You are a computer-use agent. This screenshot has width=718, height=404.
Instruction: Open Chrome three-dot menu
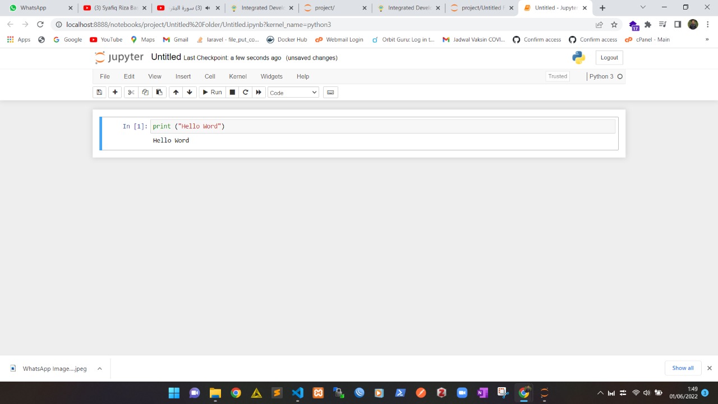[708, 25]
